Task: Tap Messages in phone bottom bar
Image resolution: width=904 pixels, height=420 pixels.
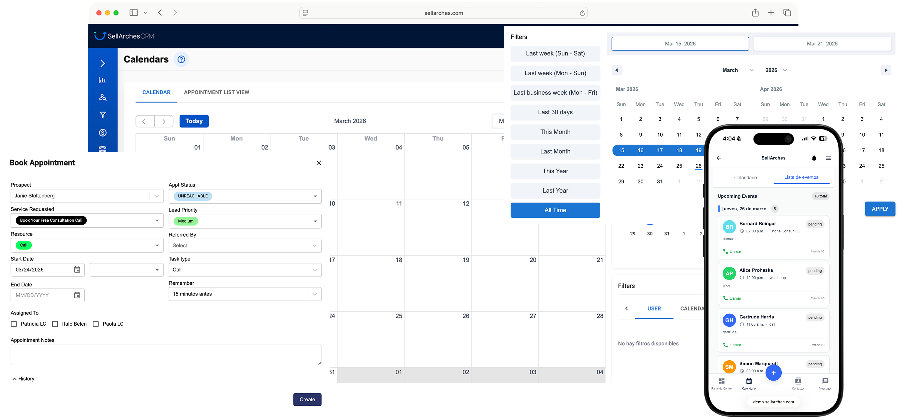Action: [x=825, y=384]
